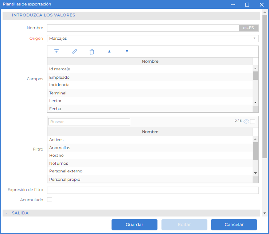Screen dimensions: 269x234
Task: Select the Empleado field row
Action: [150, 77]
